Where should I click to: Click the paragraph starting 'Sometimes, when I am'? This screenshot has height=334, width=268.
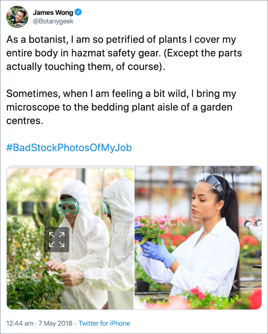(x=121, y=107)
